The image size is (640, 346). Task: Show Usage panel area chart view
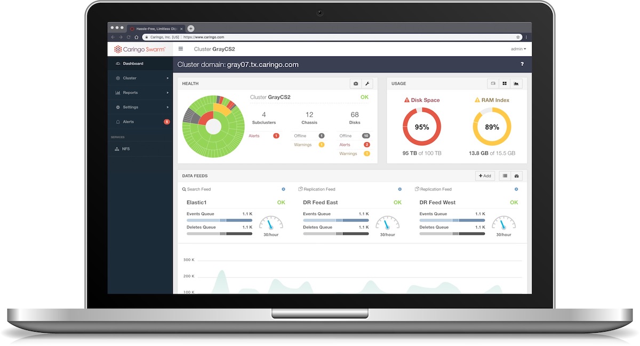[x=516, y=84]
